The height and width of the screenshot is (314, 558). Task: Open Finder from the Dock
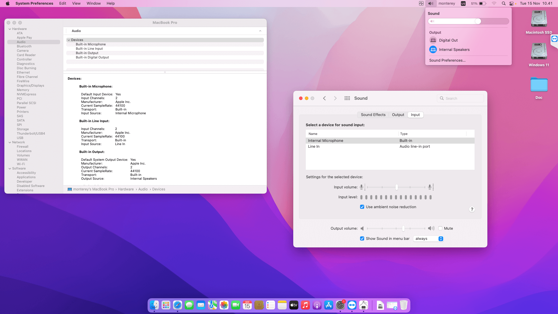154,305
